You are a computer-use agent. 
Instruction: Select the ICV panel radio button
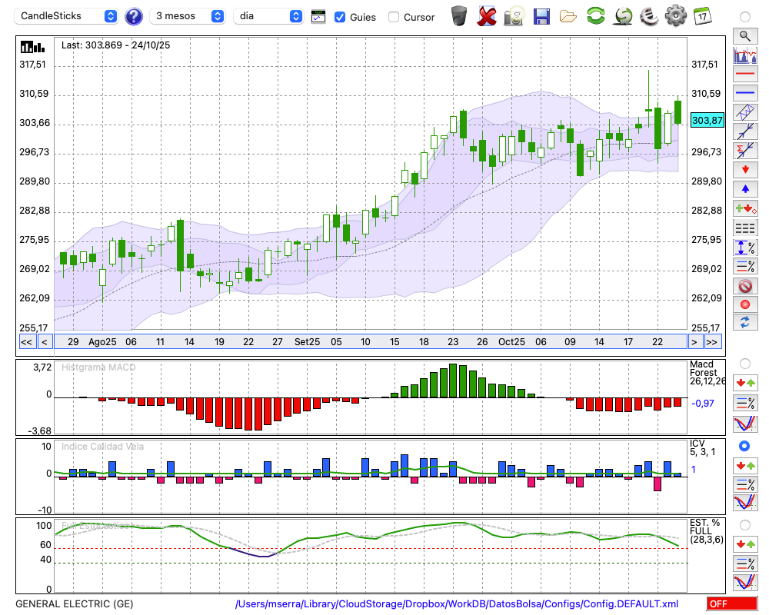(x=744, y=446)
